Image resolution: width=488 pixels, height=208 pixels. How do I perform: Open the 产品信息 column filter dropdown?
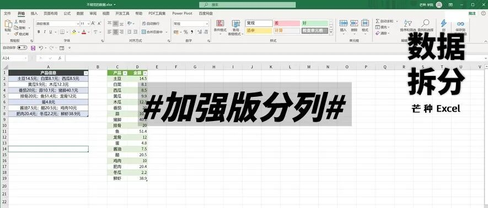point(86,73)
